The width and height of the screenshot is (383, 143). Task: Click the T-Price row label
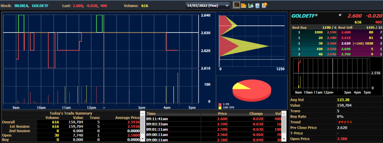click(x=297, y=133)
